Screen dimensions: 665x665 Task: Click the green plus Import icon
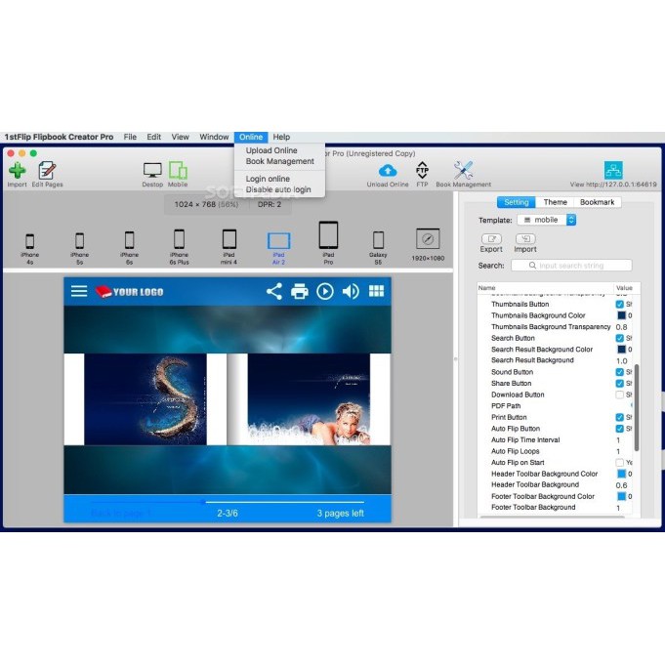coord(17,171)
